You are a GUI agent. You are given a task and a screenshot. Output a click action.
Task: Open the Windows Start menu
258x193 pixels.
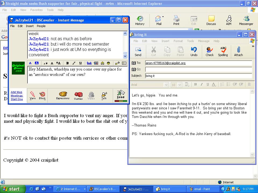point(13,189)
